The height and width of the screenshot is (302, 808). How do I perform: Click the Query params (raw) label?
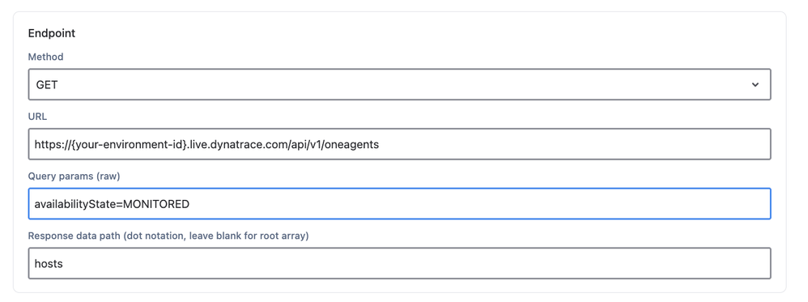(x=74, y=177)
